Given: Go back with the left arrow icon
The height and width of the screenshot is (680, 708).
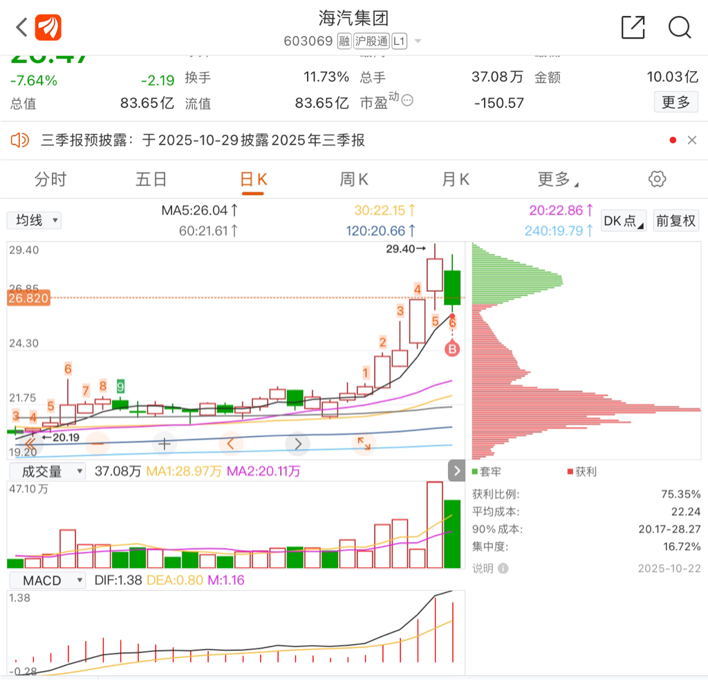Looking at the screenshot, I should coord(21,27).
